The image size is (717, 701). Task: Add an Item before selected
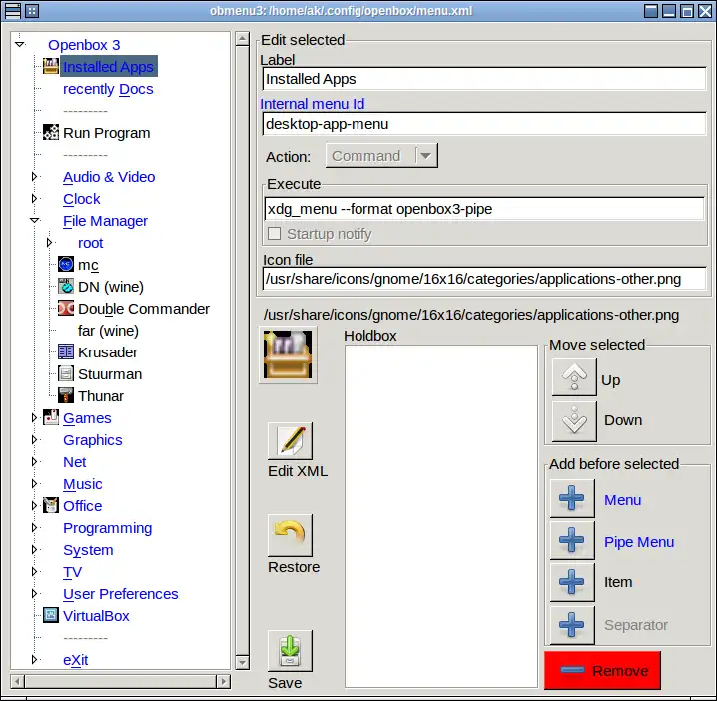pos(572,582)
